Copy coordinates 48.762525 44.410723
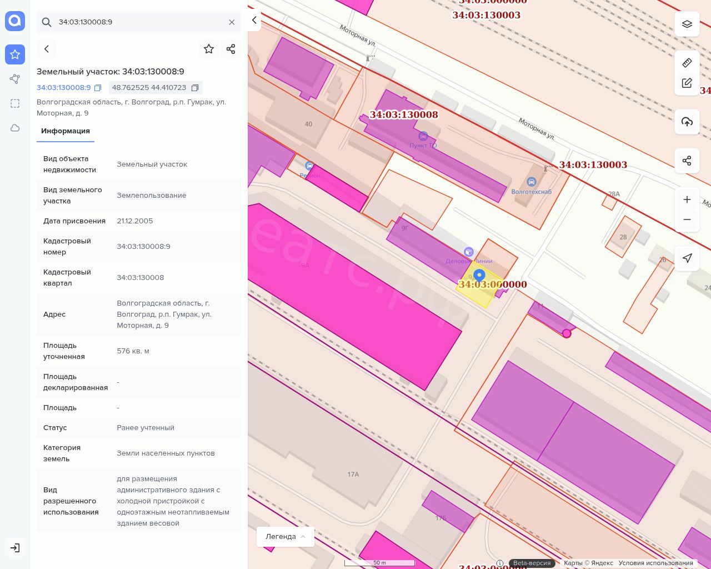This screenshot has width=711, height=569. 195,88
